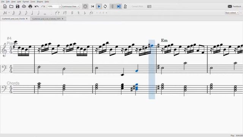This screenshot has width=243, height=137.
Task: Select the blue bass note in piano staff
Action: coord(137,71)
